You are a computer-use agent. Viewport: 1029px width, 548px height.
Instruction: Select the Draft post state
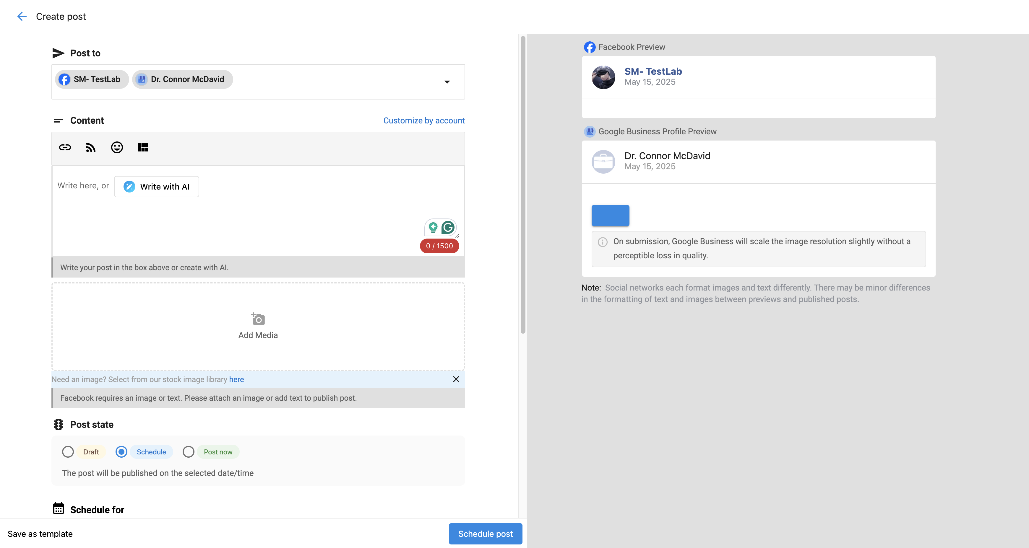(68, 452)
